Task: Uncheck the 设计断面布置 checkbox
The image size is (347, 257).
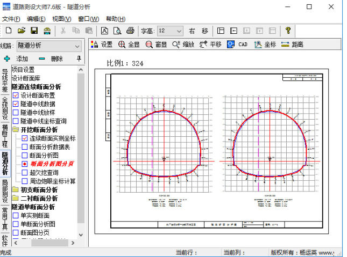Action: click(16, 96)
